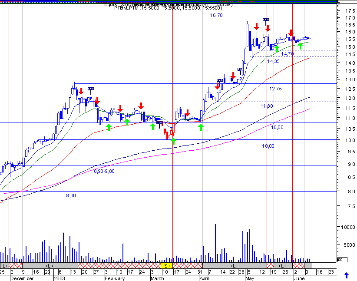The image size is (357, 281).
Task: Click the blue up arrow beside the date axis
Action: [347, 275]
